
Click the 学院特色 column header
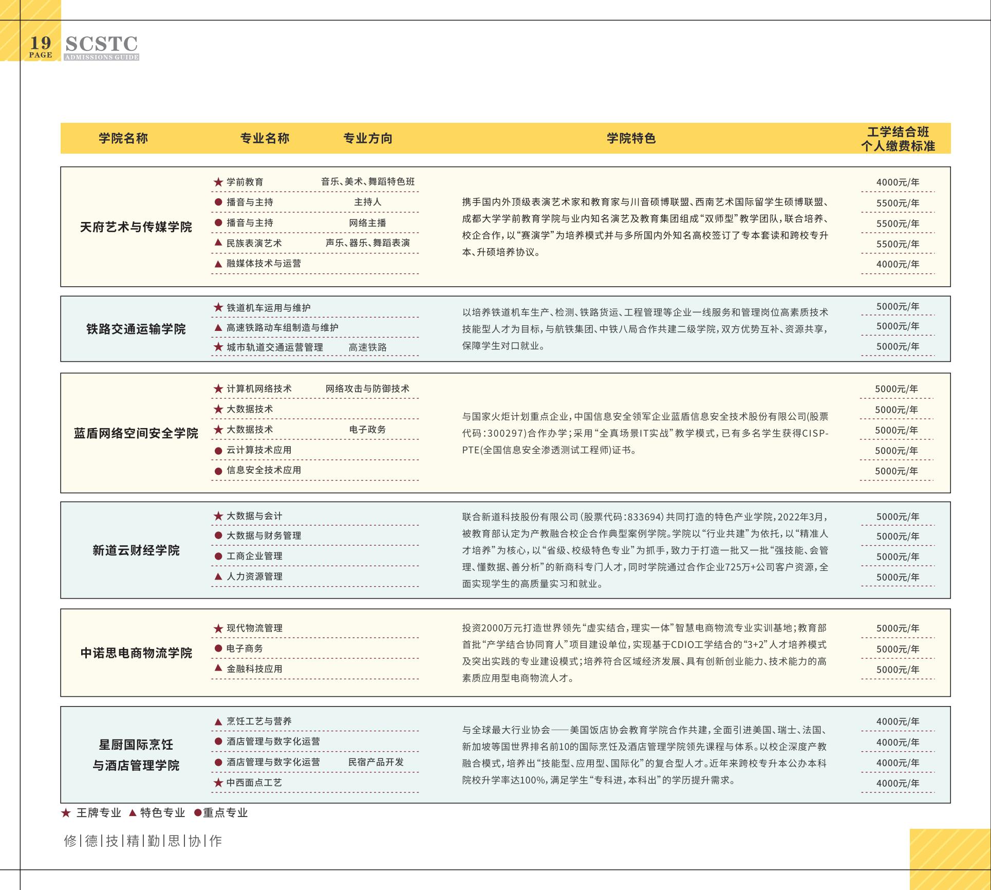(631, 138)
